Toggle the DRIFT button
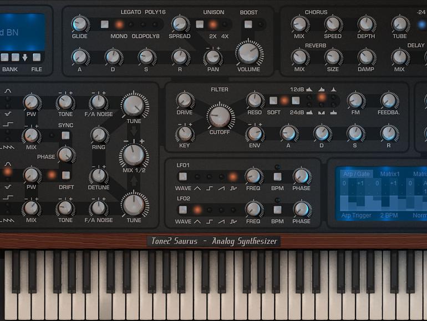427x321 pixels. click(65, 175)
